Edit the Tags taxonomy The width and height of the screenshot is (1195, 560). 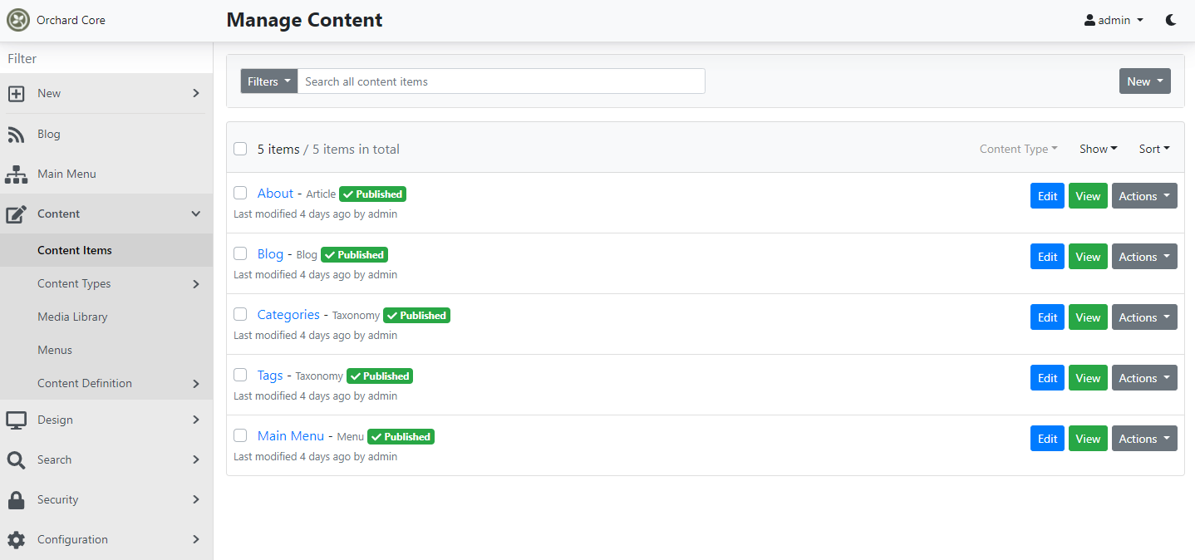tap(1047, 378)
